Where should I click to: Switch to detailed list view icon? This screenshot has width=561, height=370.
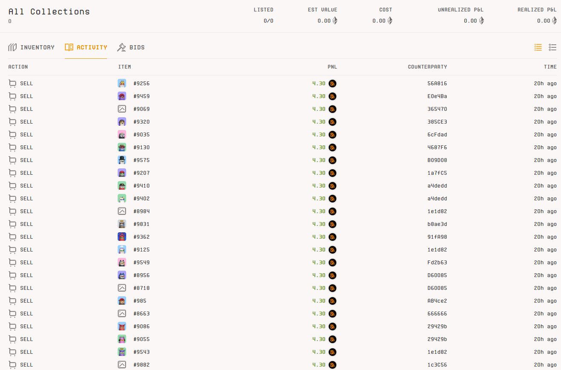(552, 47)
